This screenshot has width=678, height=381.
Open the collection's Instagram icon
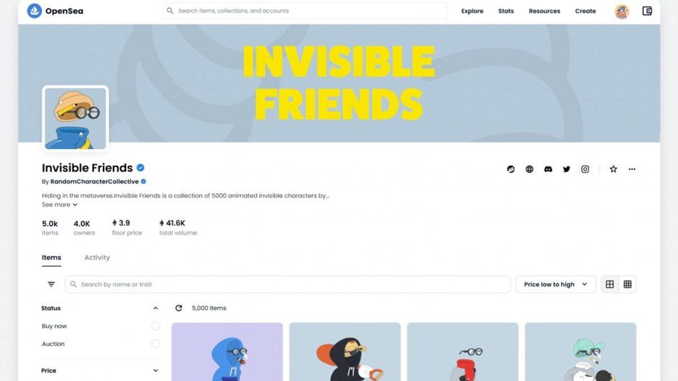(x=585, y=169)
